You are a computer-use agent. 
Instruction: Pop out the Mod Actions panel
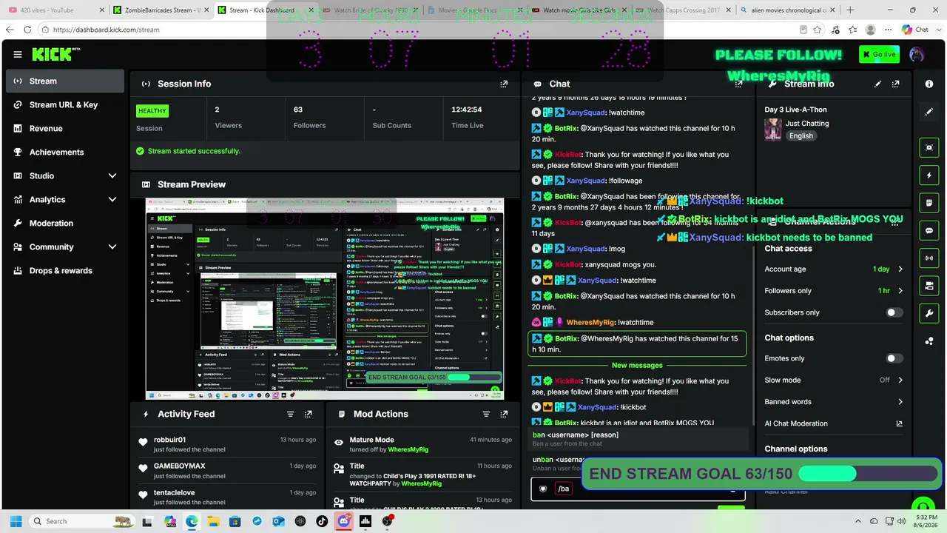pos(504,415)
